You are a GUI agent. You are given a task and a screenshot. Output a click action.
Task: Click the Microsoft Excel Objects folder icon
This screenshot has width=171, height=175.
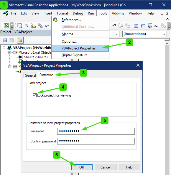(15, 52)
